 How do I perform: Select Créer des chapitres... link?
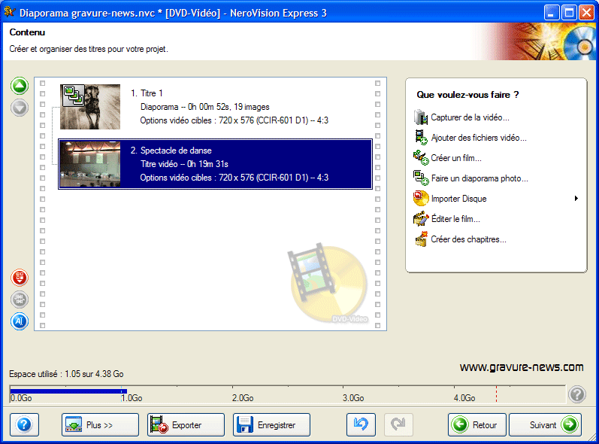point(468,239)
